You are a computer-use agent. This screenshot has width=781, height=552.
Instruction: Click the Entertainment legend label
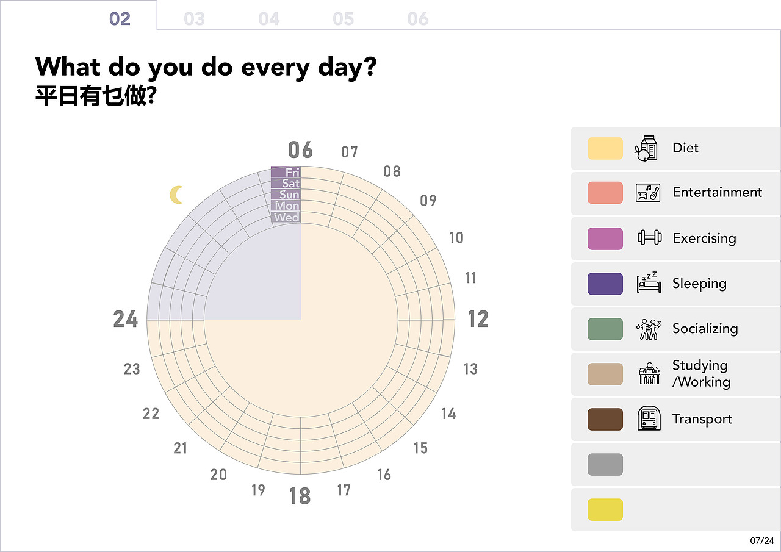pyautogui.click(x=717, y=193)
